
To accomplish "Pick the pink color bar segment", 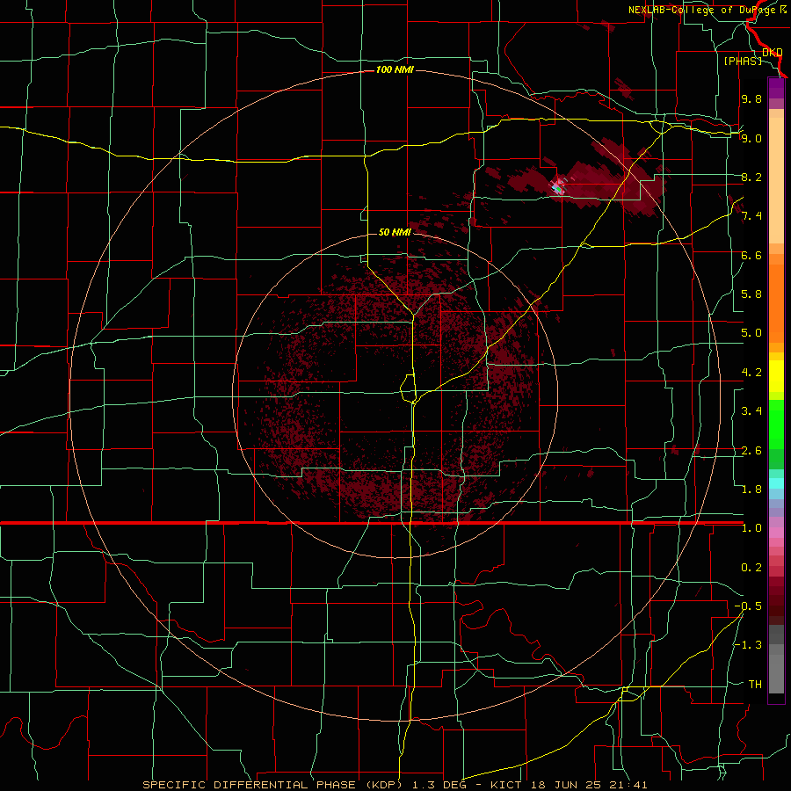I will 776,533.
